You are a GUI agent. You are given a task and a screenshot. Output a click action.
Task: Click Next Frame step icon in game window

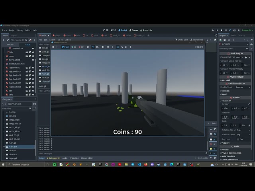click(57, 47)
